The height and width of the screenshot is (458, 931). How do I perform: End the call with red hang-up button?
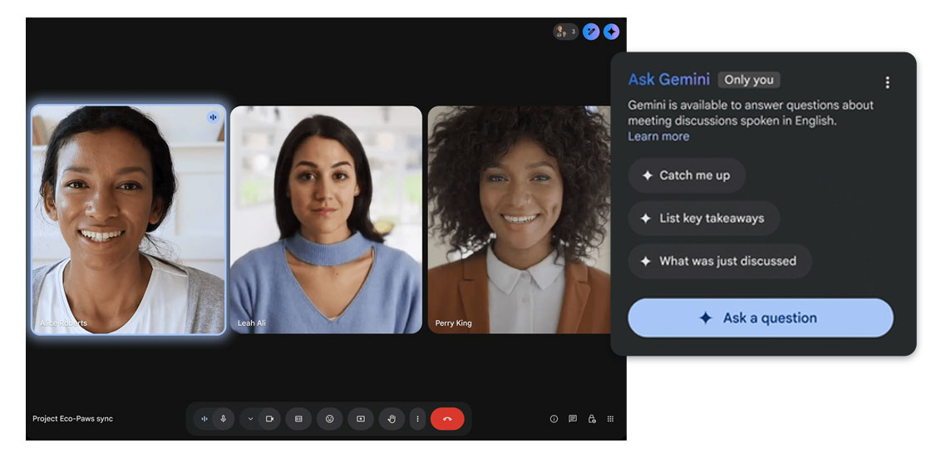pyautogui.click(x=447, y=419)
